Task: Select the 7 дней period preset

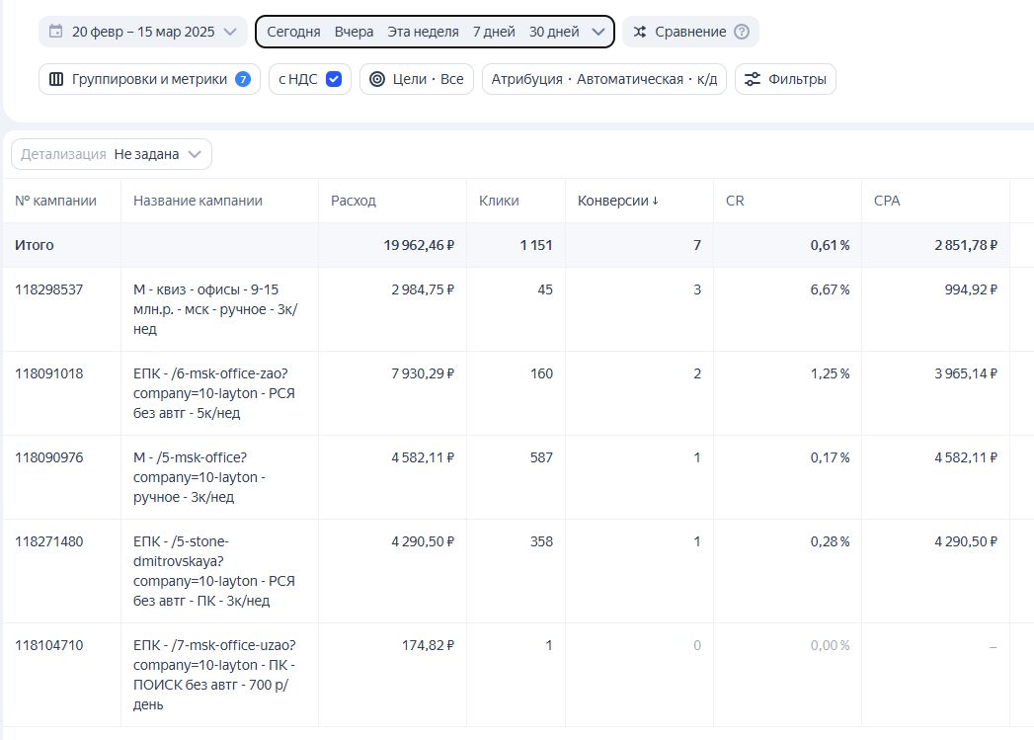Action: (494, 32)
